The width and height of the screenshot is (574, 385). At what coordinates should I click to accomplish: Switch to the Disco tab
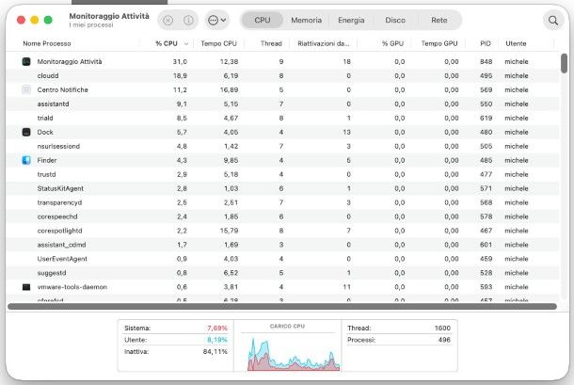pos(395,20)
